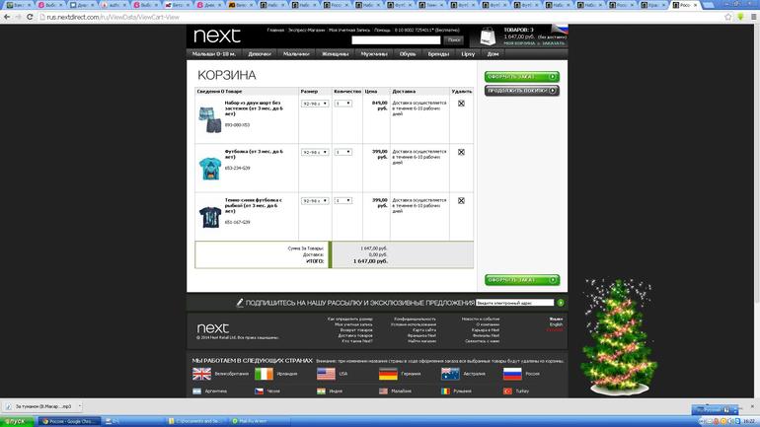Expand quantity dropdown for the blue футболка
The height and width of the screenshot is (427, 760).
342,152
